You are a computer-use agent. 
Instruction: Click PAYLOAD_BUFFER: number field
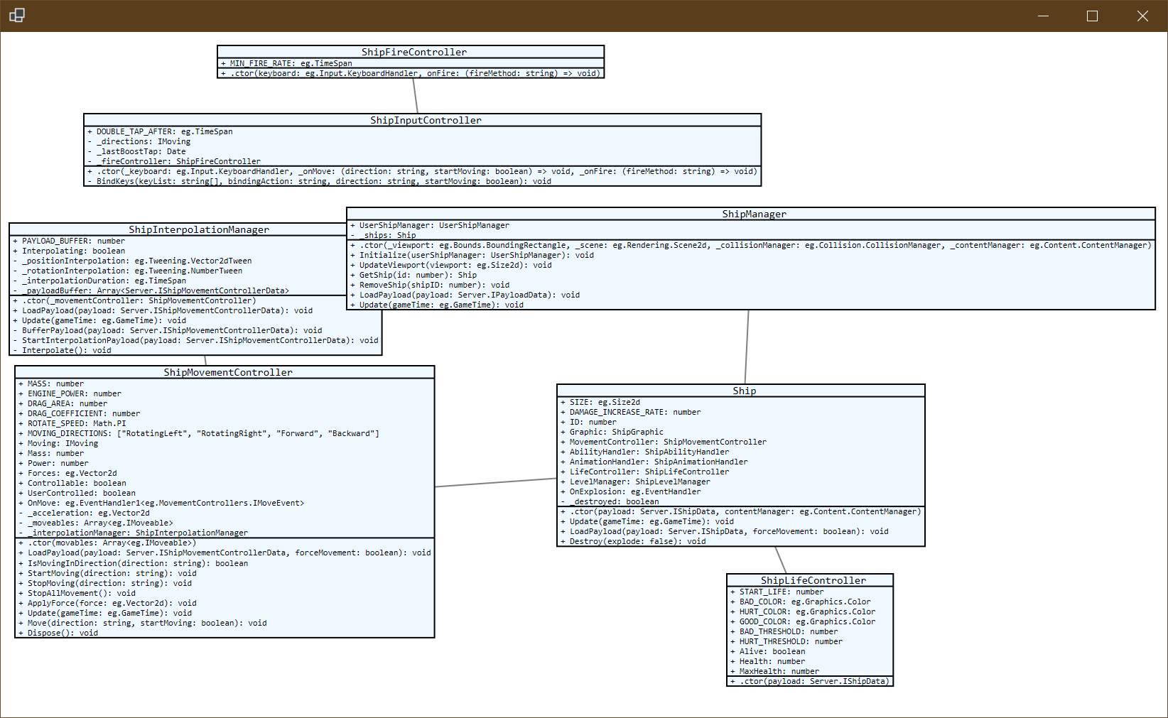[68, 241]
